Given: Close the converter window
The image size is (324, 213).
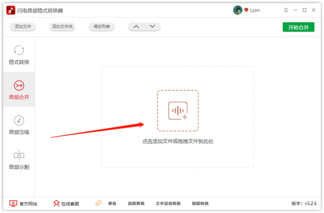Looking at the screenshot, I should pyautogui.click(x=314, y=10).
